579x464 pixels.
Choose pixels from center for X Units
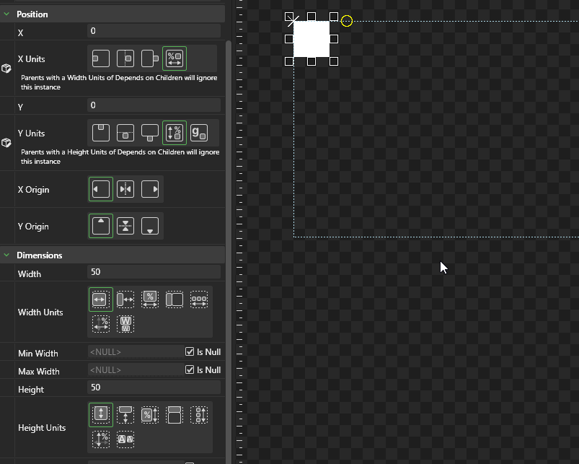click(125, 58)
